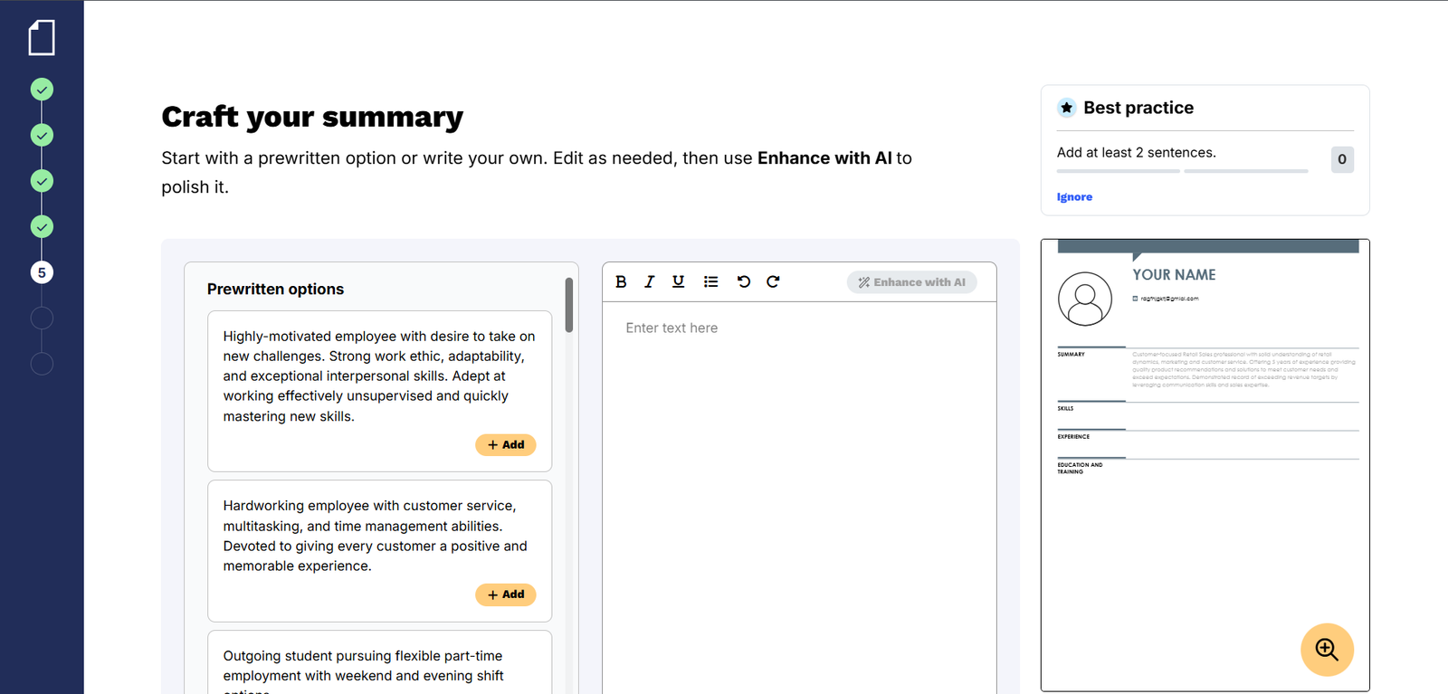Open the second completed step checkmark
The height and width of the screenshot is (694, 1448).
42,136
